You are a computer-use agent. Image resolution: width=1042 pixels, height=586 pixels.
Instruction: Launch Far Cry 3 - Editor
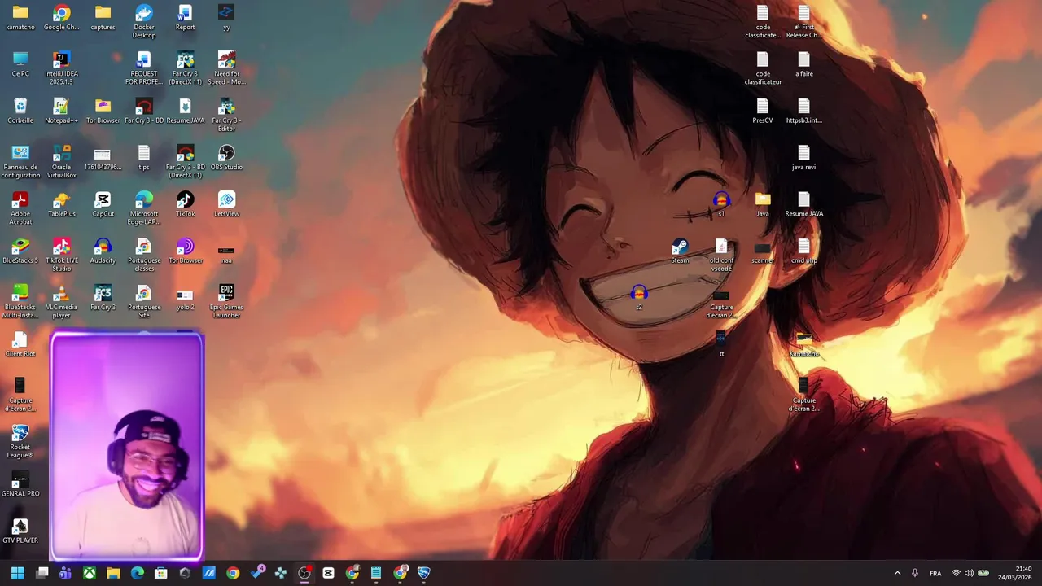(226, 115)
